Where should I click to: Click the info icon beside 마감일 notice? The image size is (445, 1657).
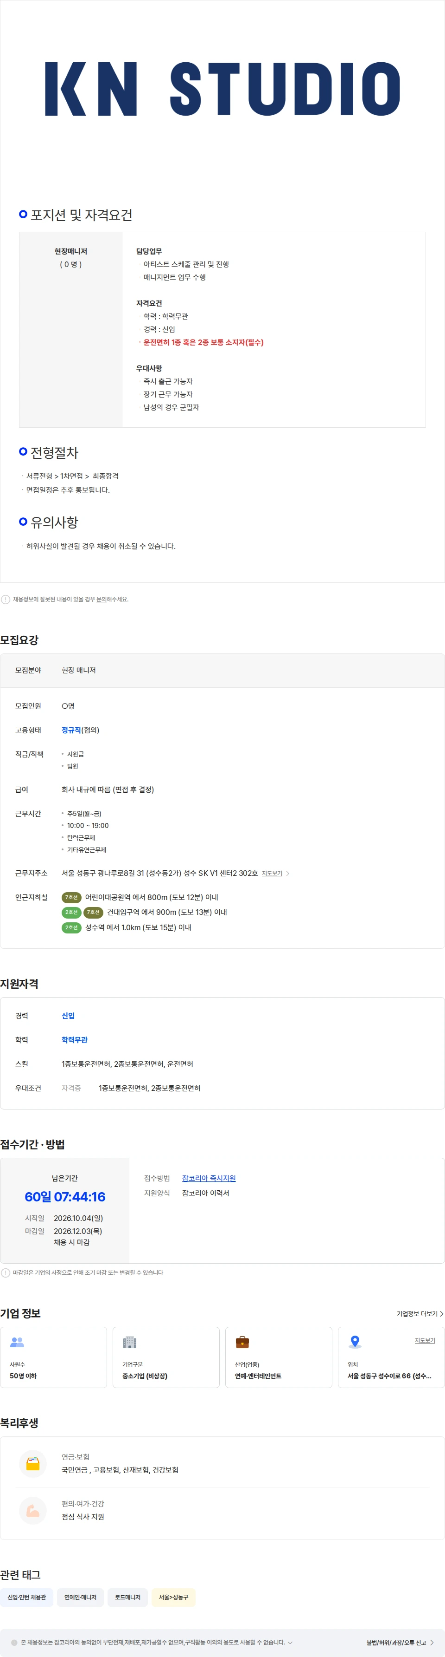coord(6,1272)
